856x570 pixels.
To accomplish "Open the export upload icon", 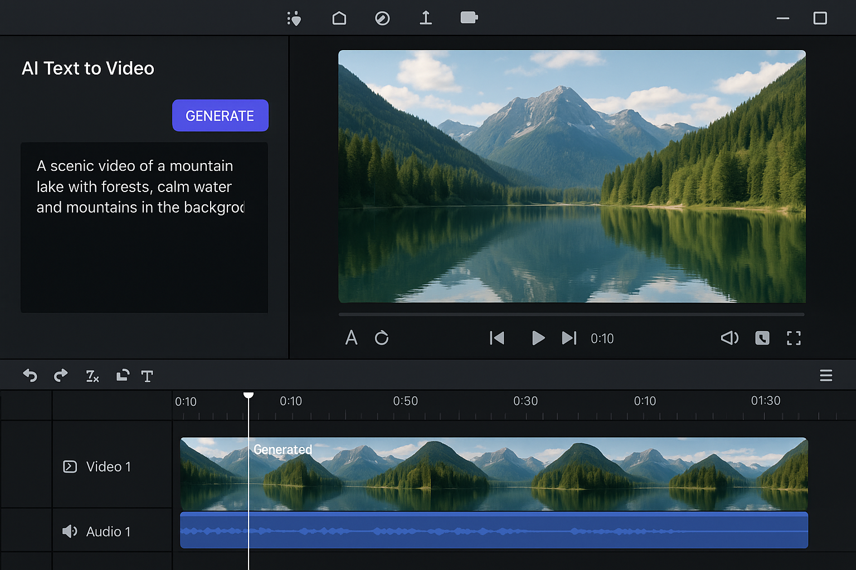I will (426, 18).
